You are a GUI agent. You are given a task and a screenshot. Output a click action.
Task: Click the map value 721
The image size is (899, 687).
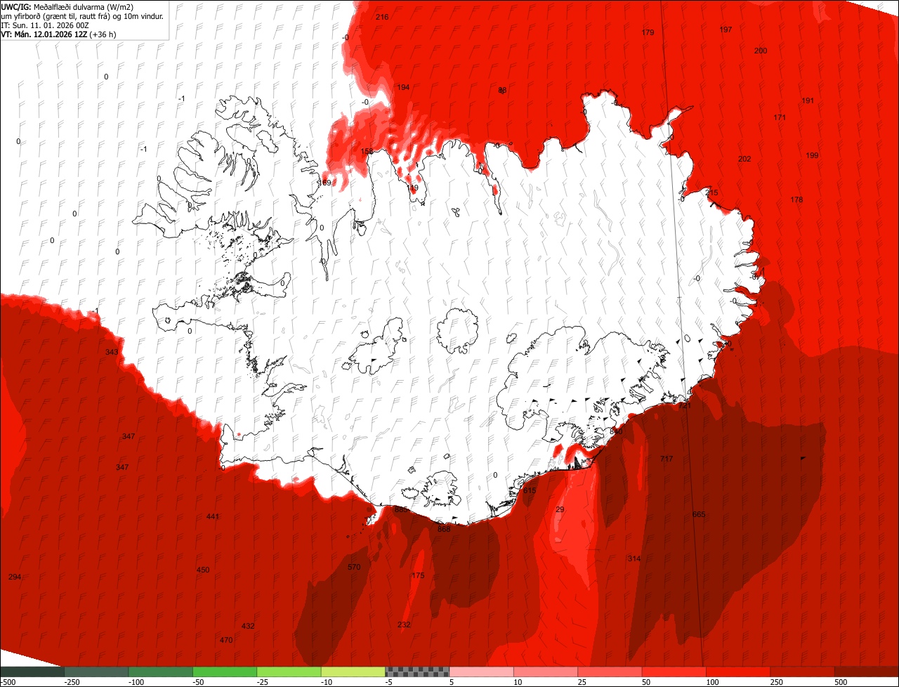pyautogui.click(x=685, y=405)
